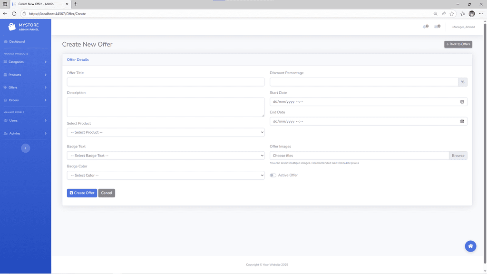This screenshot has width=487, height=274.
Task: Click the Offer Title input field
Action: pyautogui.click(x=166, y=82)
